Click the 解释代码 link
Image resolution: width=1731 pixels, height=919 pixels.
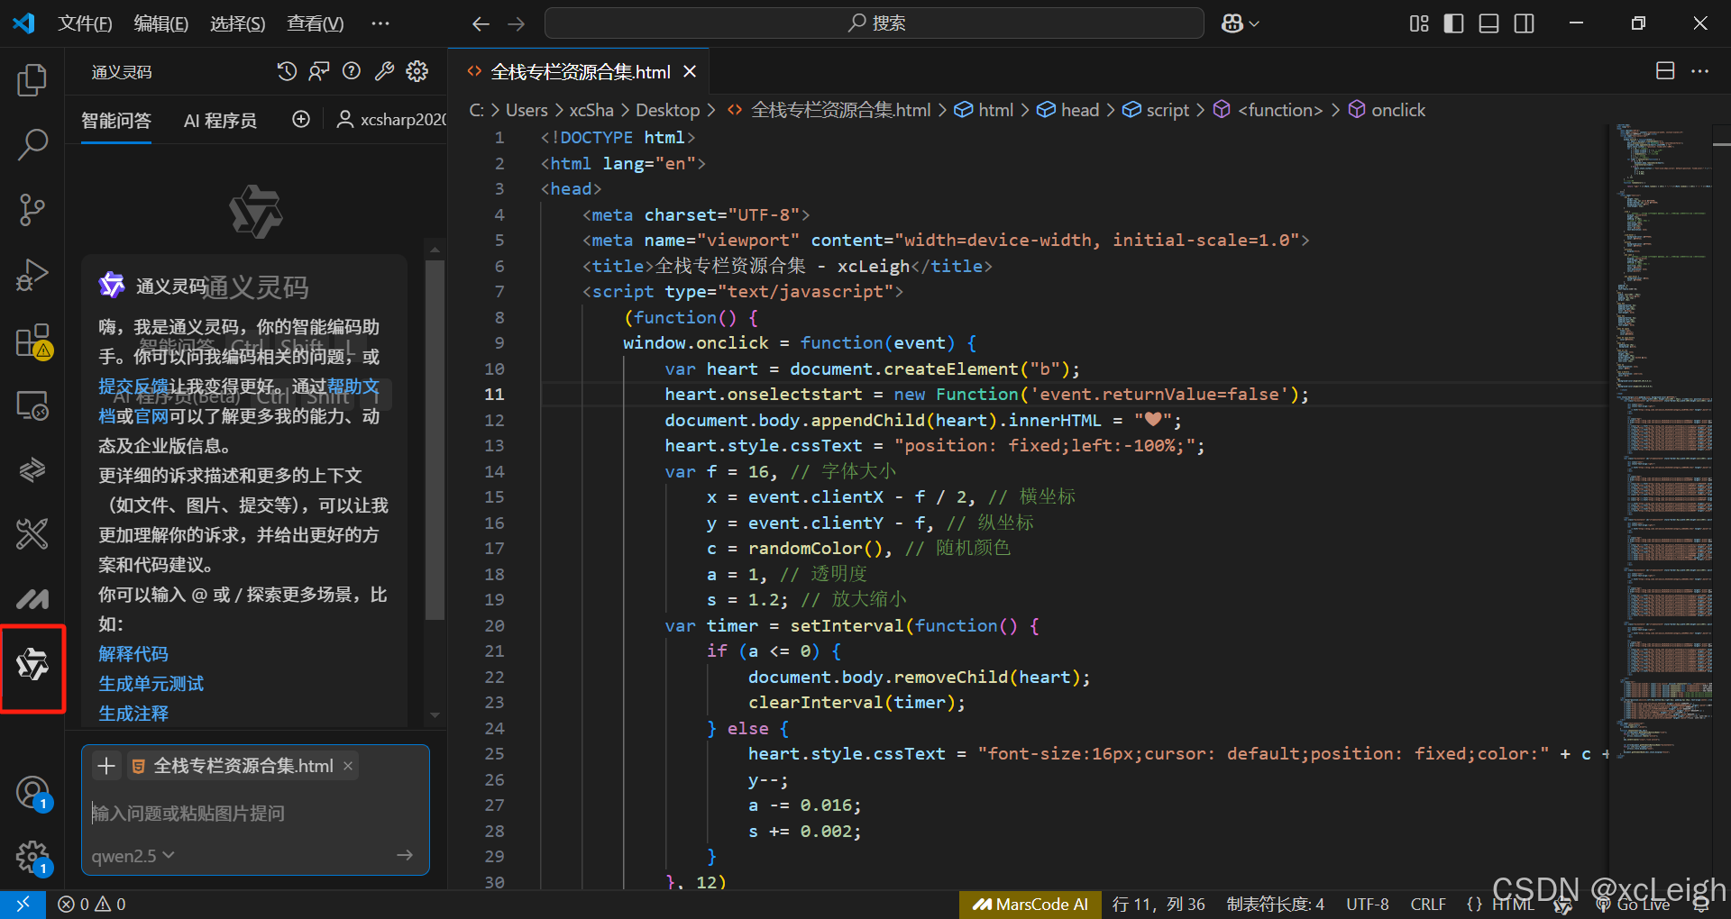pos(133,654)
